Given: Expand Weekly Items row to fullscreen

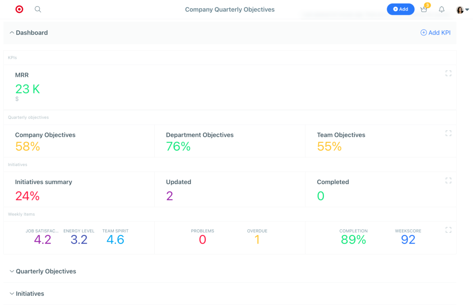Looking at the screenshot, I should 448,230.
